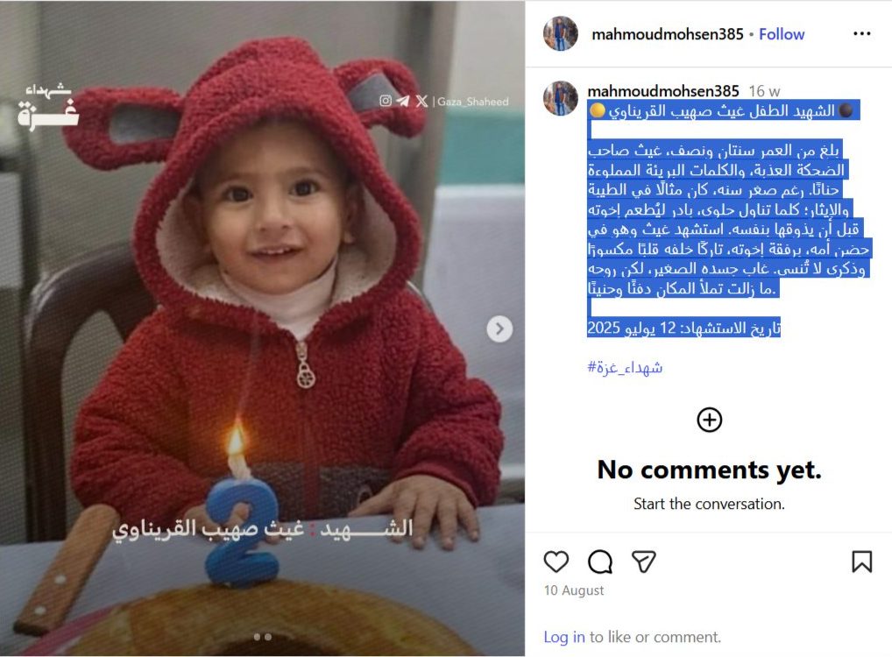Open mahmoudmohsen385 username beside the caption
892x657 pixels.
tap(662, 91)
